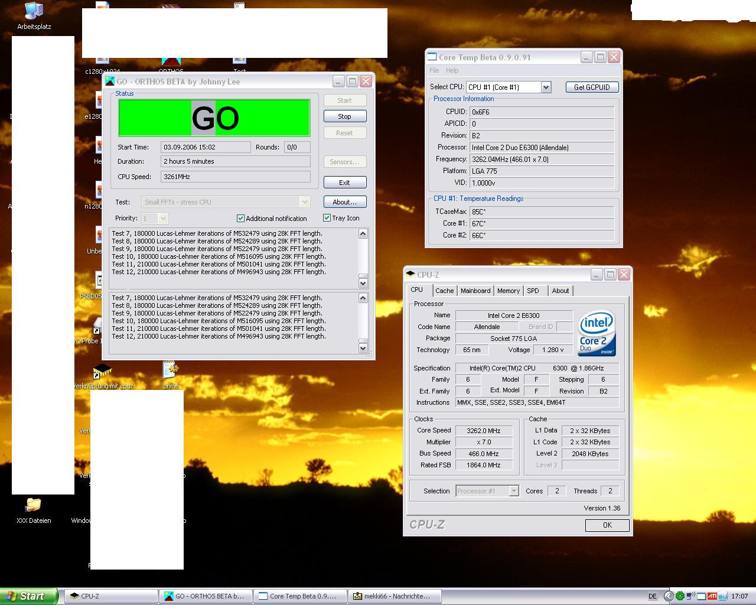The height and width of the screenshot is (605, 756).
Task: Switch to the SPD tab
Action: pyautogui.click(x=533, y=291)
